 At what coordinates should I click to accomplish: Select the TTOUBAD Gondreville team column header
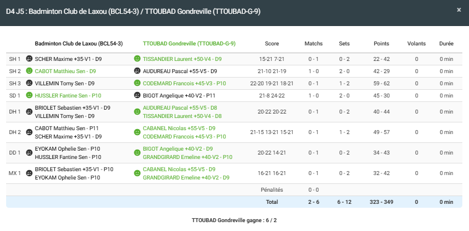(189, 43)
